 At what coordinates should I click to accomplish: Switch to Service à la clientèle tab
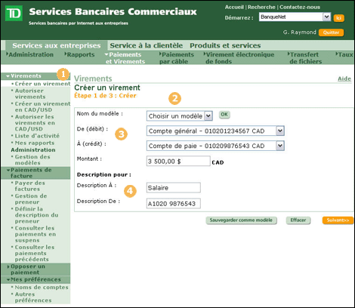pos(147,45)
